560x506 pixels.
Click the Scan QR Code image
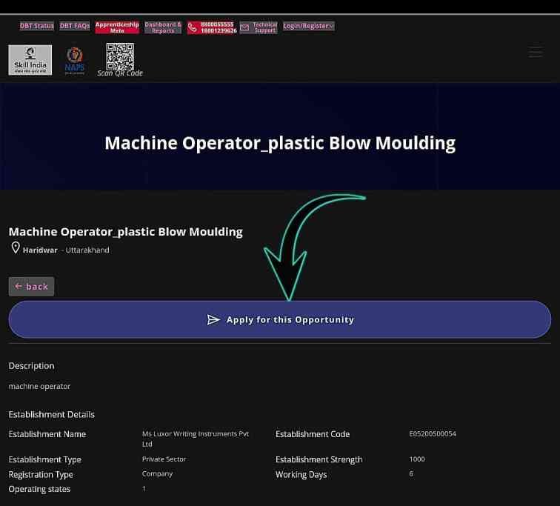coord(120,57)
